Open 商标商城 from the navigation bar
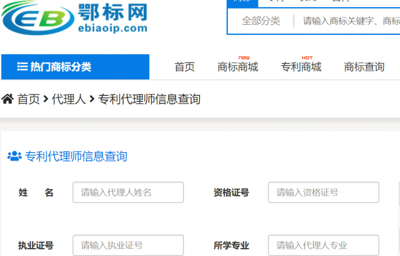 [x=238, y=67]
